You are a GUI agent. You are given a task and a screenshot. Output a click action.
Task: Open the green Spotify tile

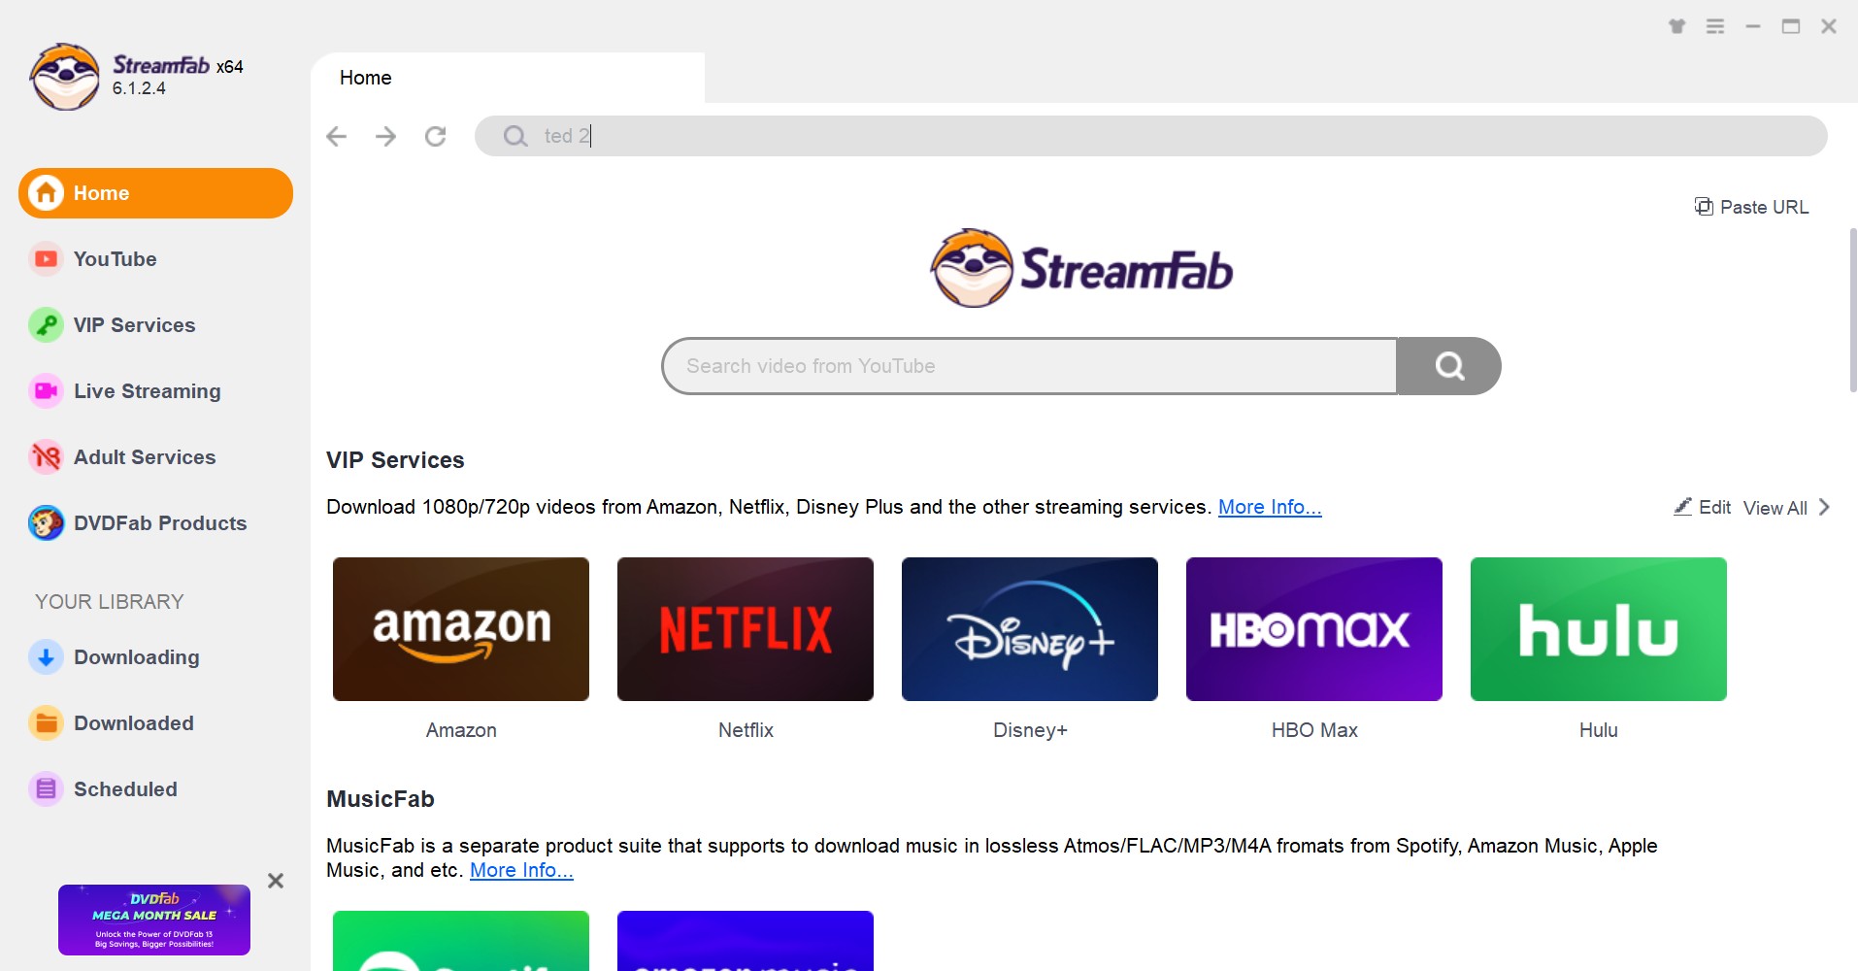click(x=461, y=941)
